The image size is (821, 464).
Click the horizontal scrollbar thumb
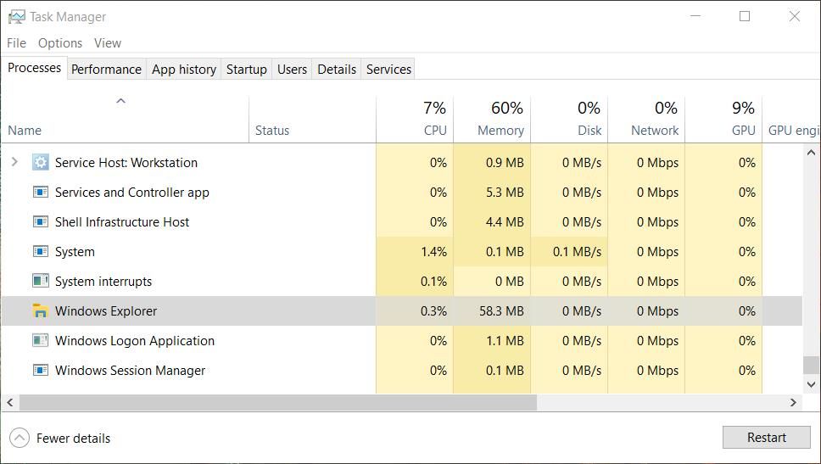coord(277,403)
